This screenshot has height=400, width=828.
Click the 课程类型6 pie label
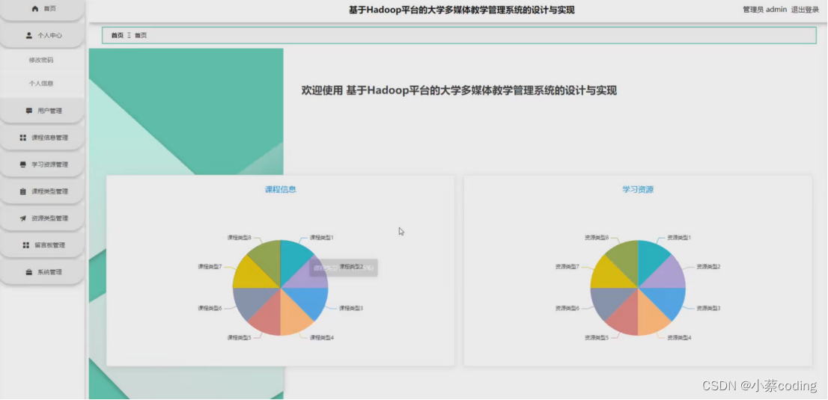coord(210,307)
